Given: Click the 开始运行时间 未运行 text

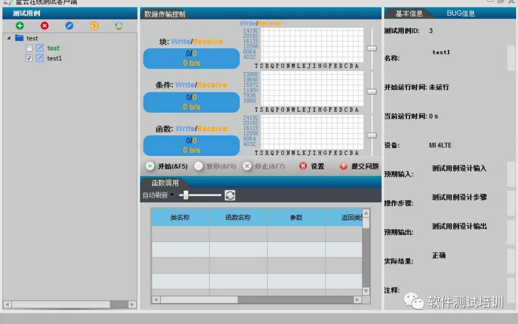Looking at the screenshot, I should pyautogui.click(x=439, y=87).
